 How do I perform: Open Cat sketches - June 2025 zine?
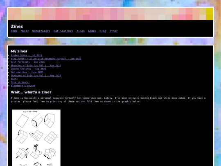click(27, 72)
